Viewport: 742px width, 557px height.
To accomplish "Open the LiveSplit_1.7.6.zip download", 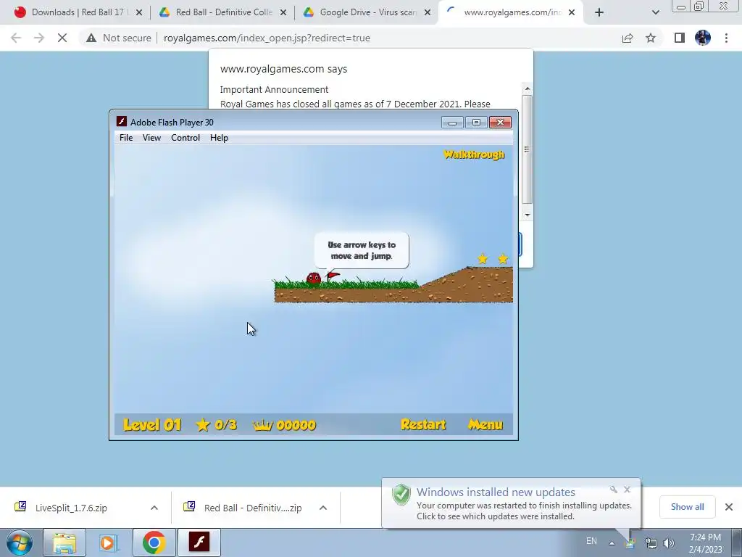I will tap(71, 508).
